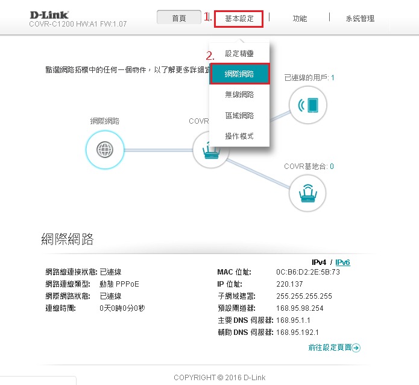Image resolution: width=419 pixels, height=385 pixels.
Task: Choose 區域網路 in the dropdown menu
Action: pyautogui.click(x=239, y=115)
